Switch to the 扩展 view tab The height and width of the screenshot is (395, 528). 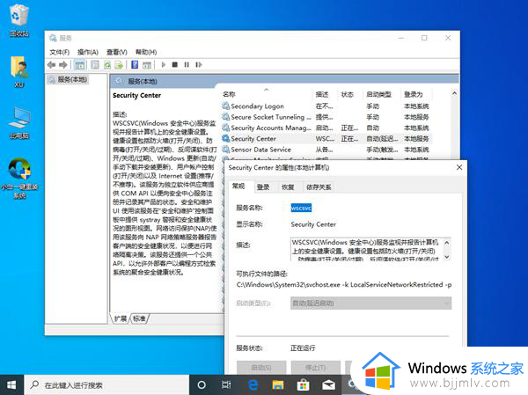[121, 318]
